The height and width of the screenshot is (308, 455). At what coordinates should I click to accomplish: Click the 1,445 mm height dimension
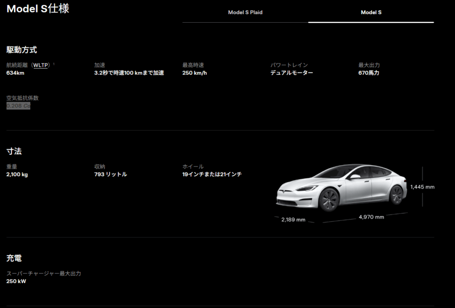423,187
